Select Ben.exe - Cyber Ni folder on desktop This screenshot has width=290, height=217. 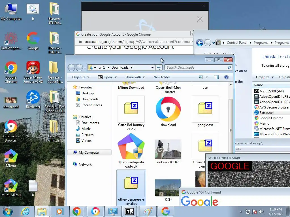coord(55,72)
